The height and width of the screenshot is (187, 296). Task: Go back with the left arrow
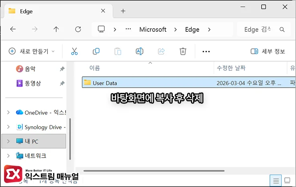pyautogui.click(x=13, y=29)
